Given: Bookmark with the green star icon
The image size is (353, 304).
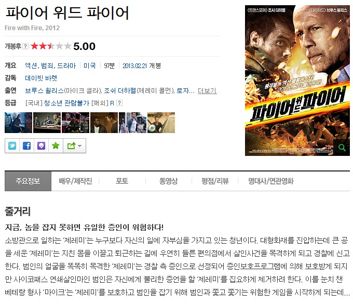Looking at the screenshot, I should click(x=56, y=146).
